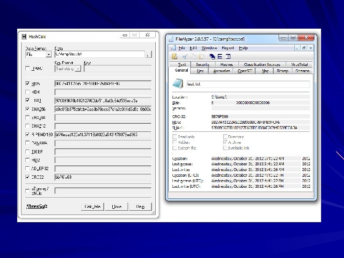Click the HashCalc title bar H icon
Image resolution: width=344 pixels, height=258 pixels.
tap(24, 36)
